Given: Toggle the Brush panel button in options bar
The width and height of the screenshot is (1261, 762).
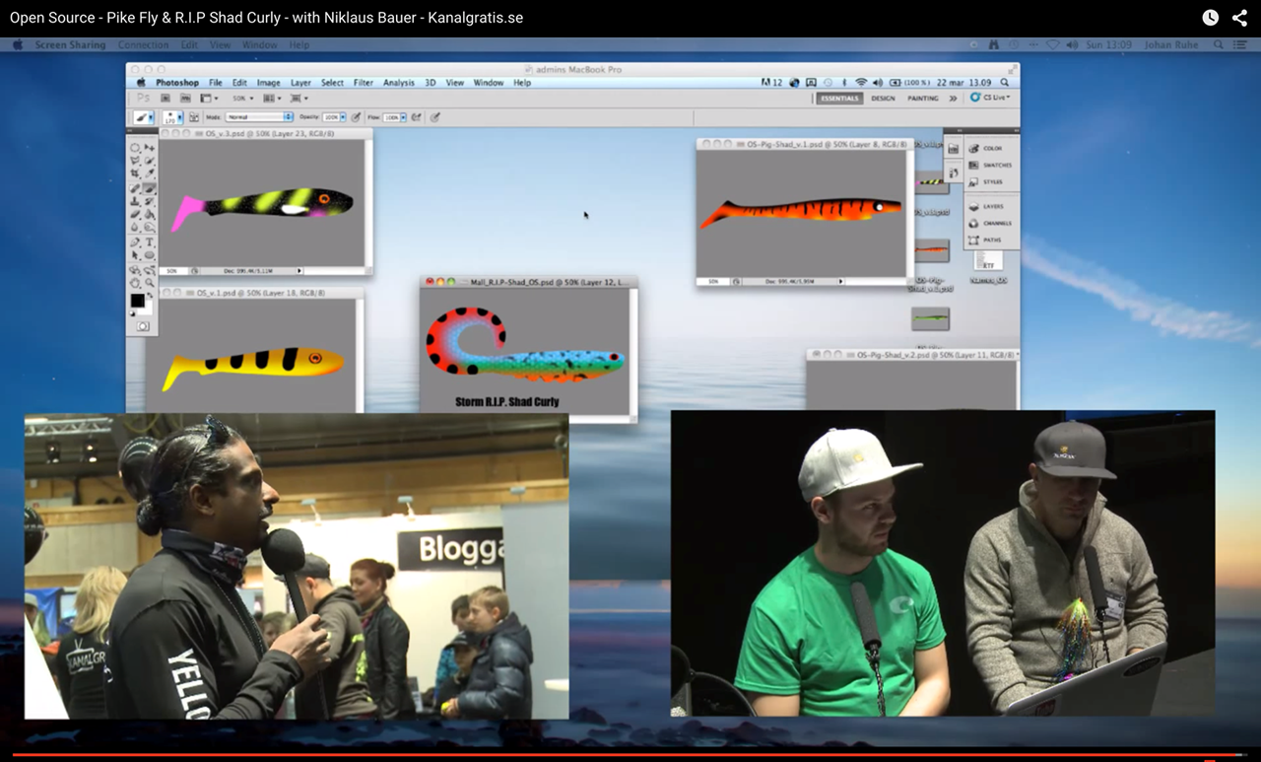Looking at the screenshot, I should [194, 117].
